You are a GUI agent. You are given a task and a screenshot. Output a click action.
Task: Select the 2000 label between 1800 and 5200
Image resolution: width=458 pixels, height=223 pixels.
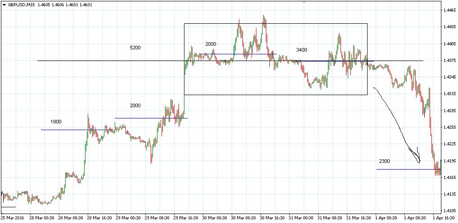(135, 106)
